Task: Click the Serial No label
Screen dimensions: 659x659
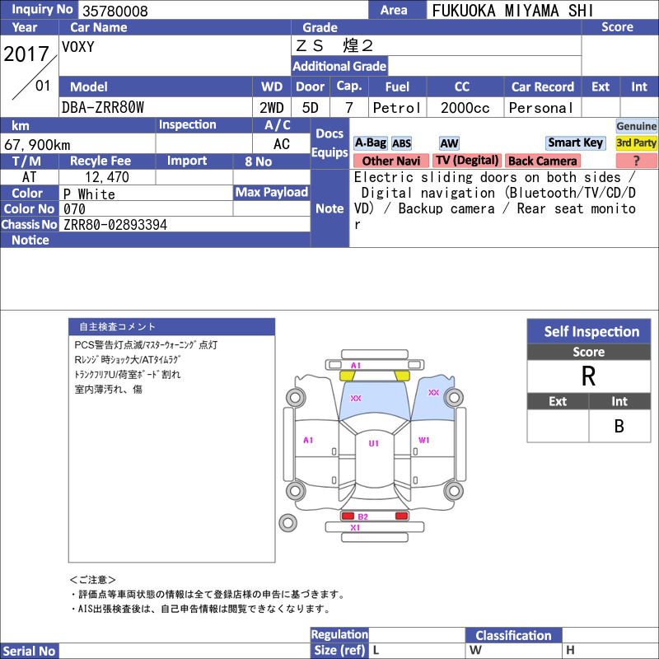Action: (29, 651)
